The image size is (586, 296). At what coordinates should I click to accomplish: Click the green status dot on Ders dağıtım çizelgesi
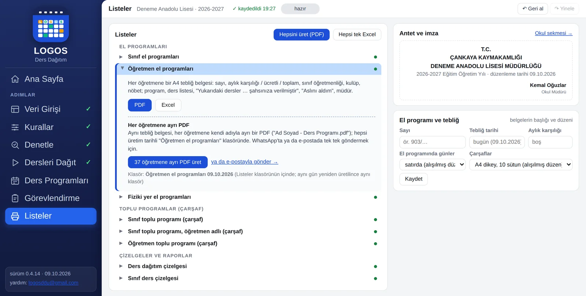pyautogui.click(x=375, y=266)
